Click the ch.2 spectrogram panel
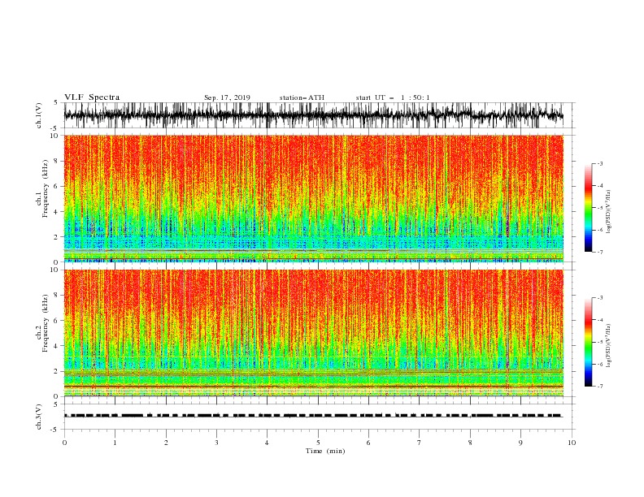Screen dimensions: 644x497 (313, 333)
